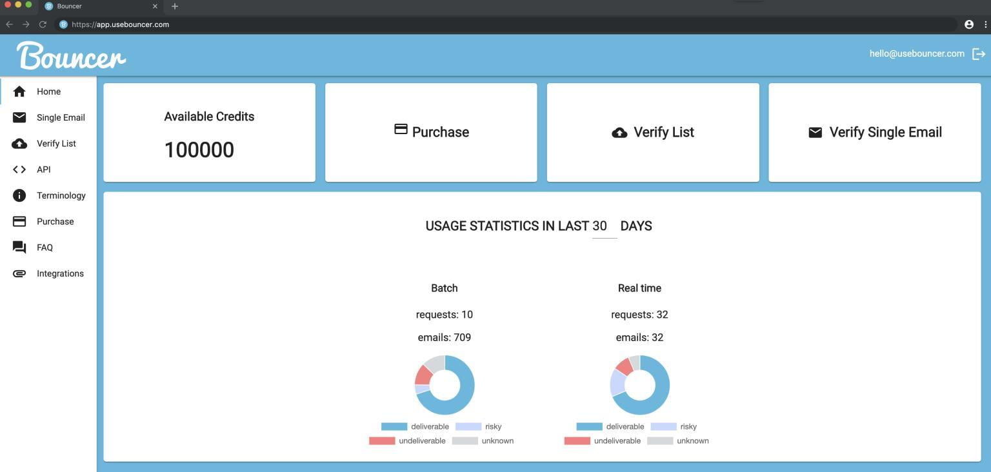Open FAQ in the sidebar menu
This screenshot has width=991, height=472.
[x=48, y=248]
